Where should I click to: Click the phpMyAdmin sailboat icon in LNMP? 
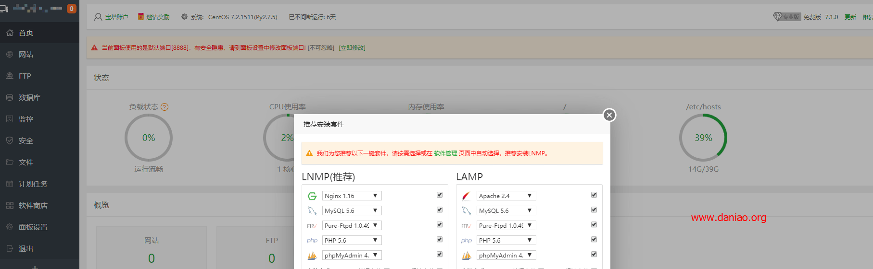312,256
